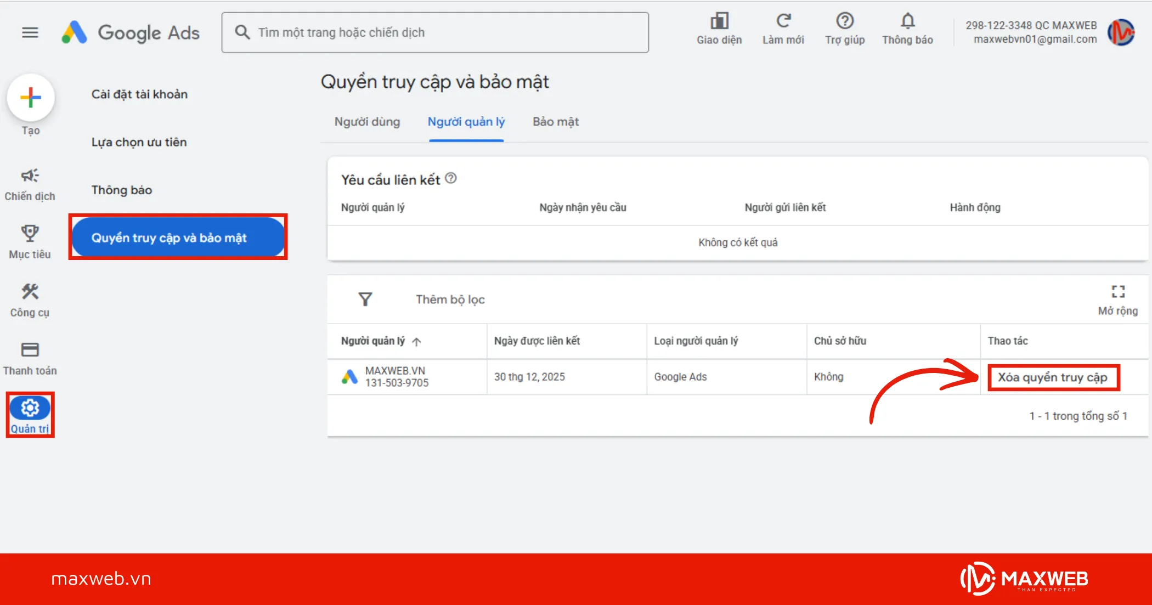Switch to Người dùng tab

(x=367, y=122)
